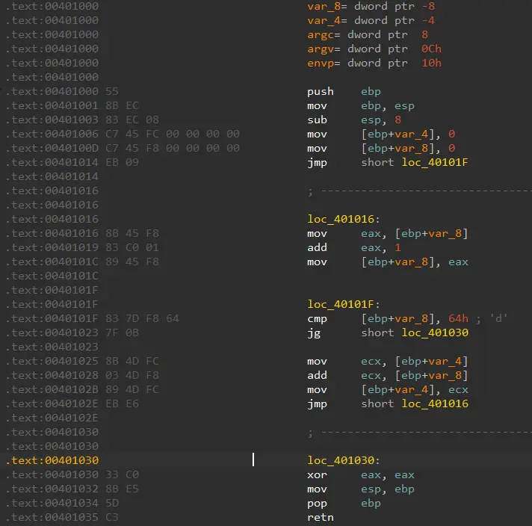Select the 'sub esp, 8' instruction
532x526 pixels.
(354, 120)
